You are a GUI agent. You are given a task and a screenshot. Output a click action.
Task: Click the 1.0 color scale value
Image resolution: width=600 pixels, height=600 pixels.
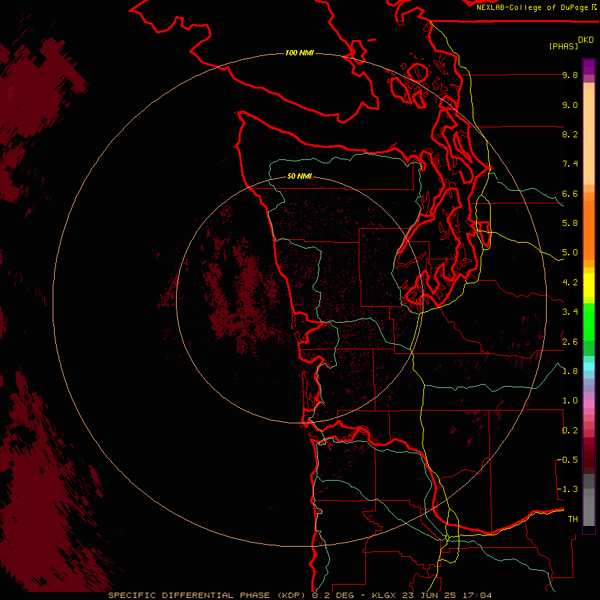point(570,401)
